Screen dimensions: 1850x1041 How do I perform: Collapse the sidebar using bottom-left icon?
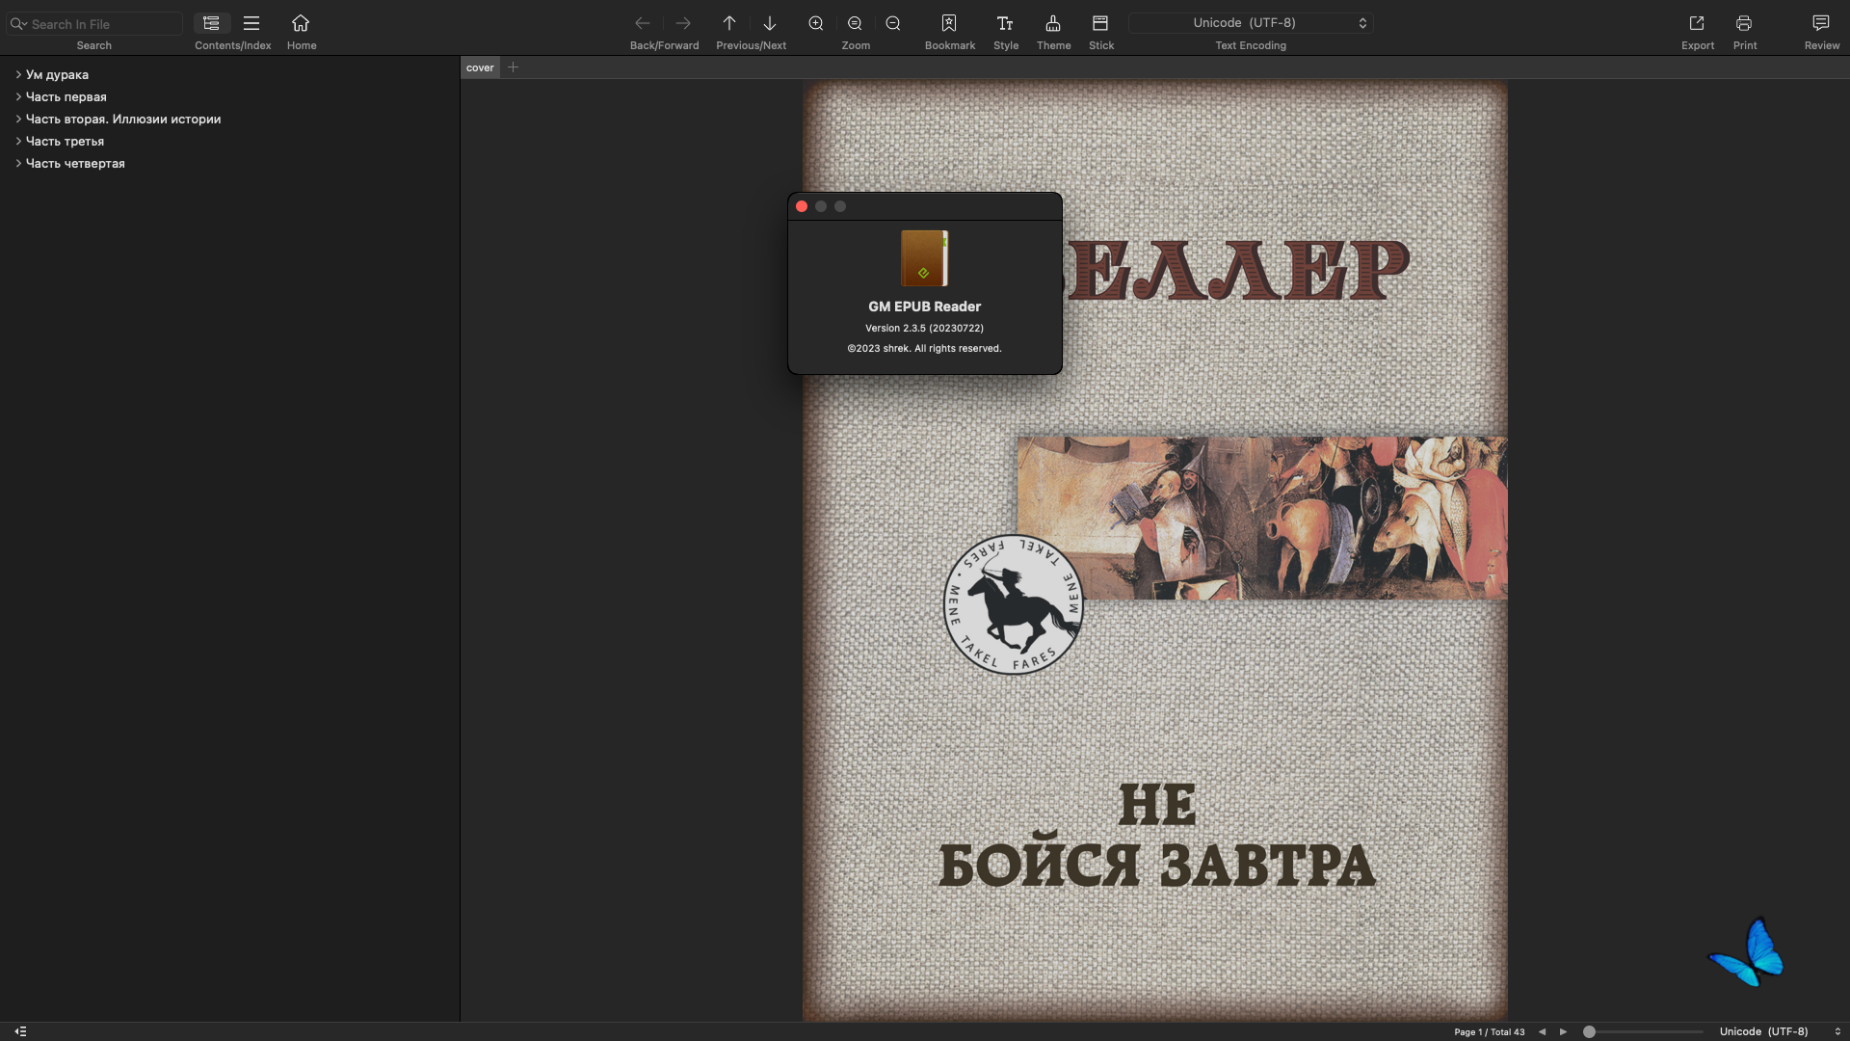[20, 1031]
